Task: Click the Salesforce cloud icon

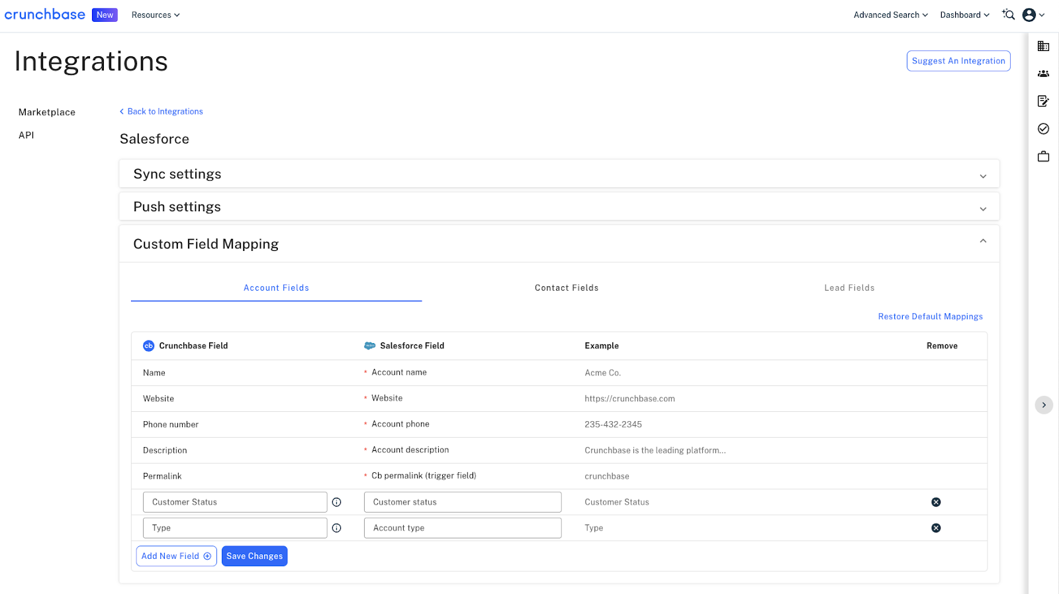Action: pos(369,346)
